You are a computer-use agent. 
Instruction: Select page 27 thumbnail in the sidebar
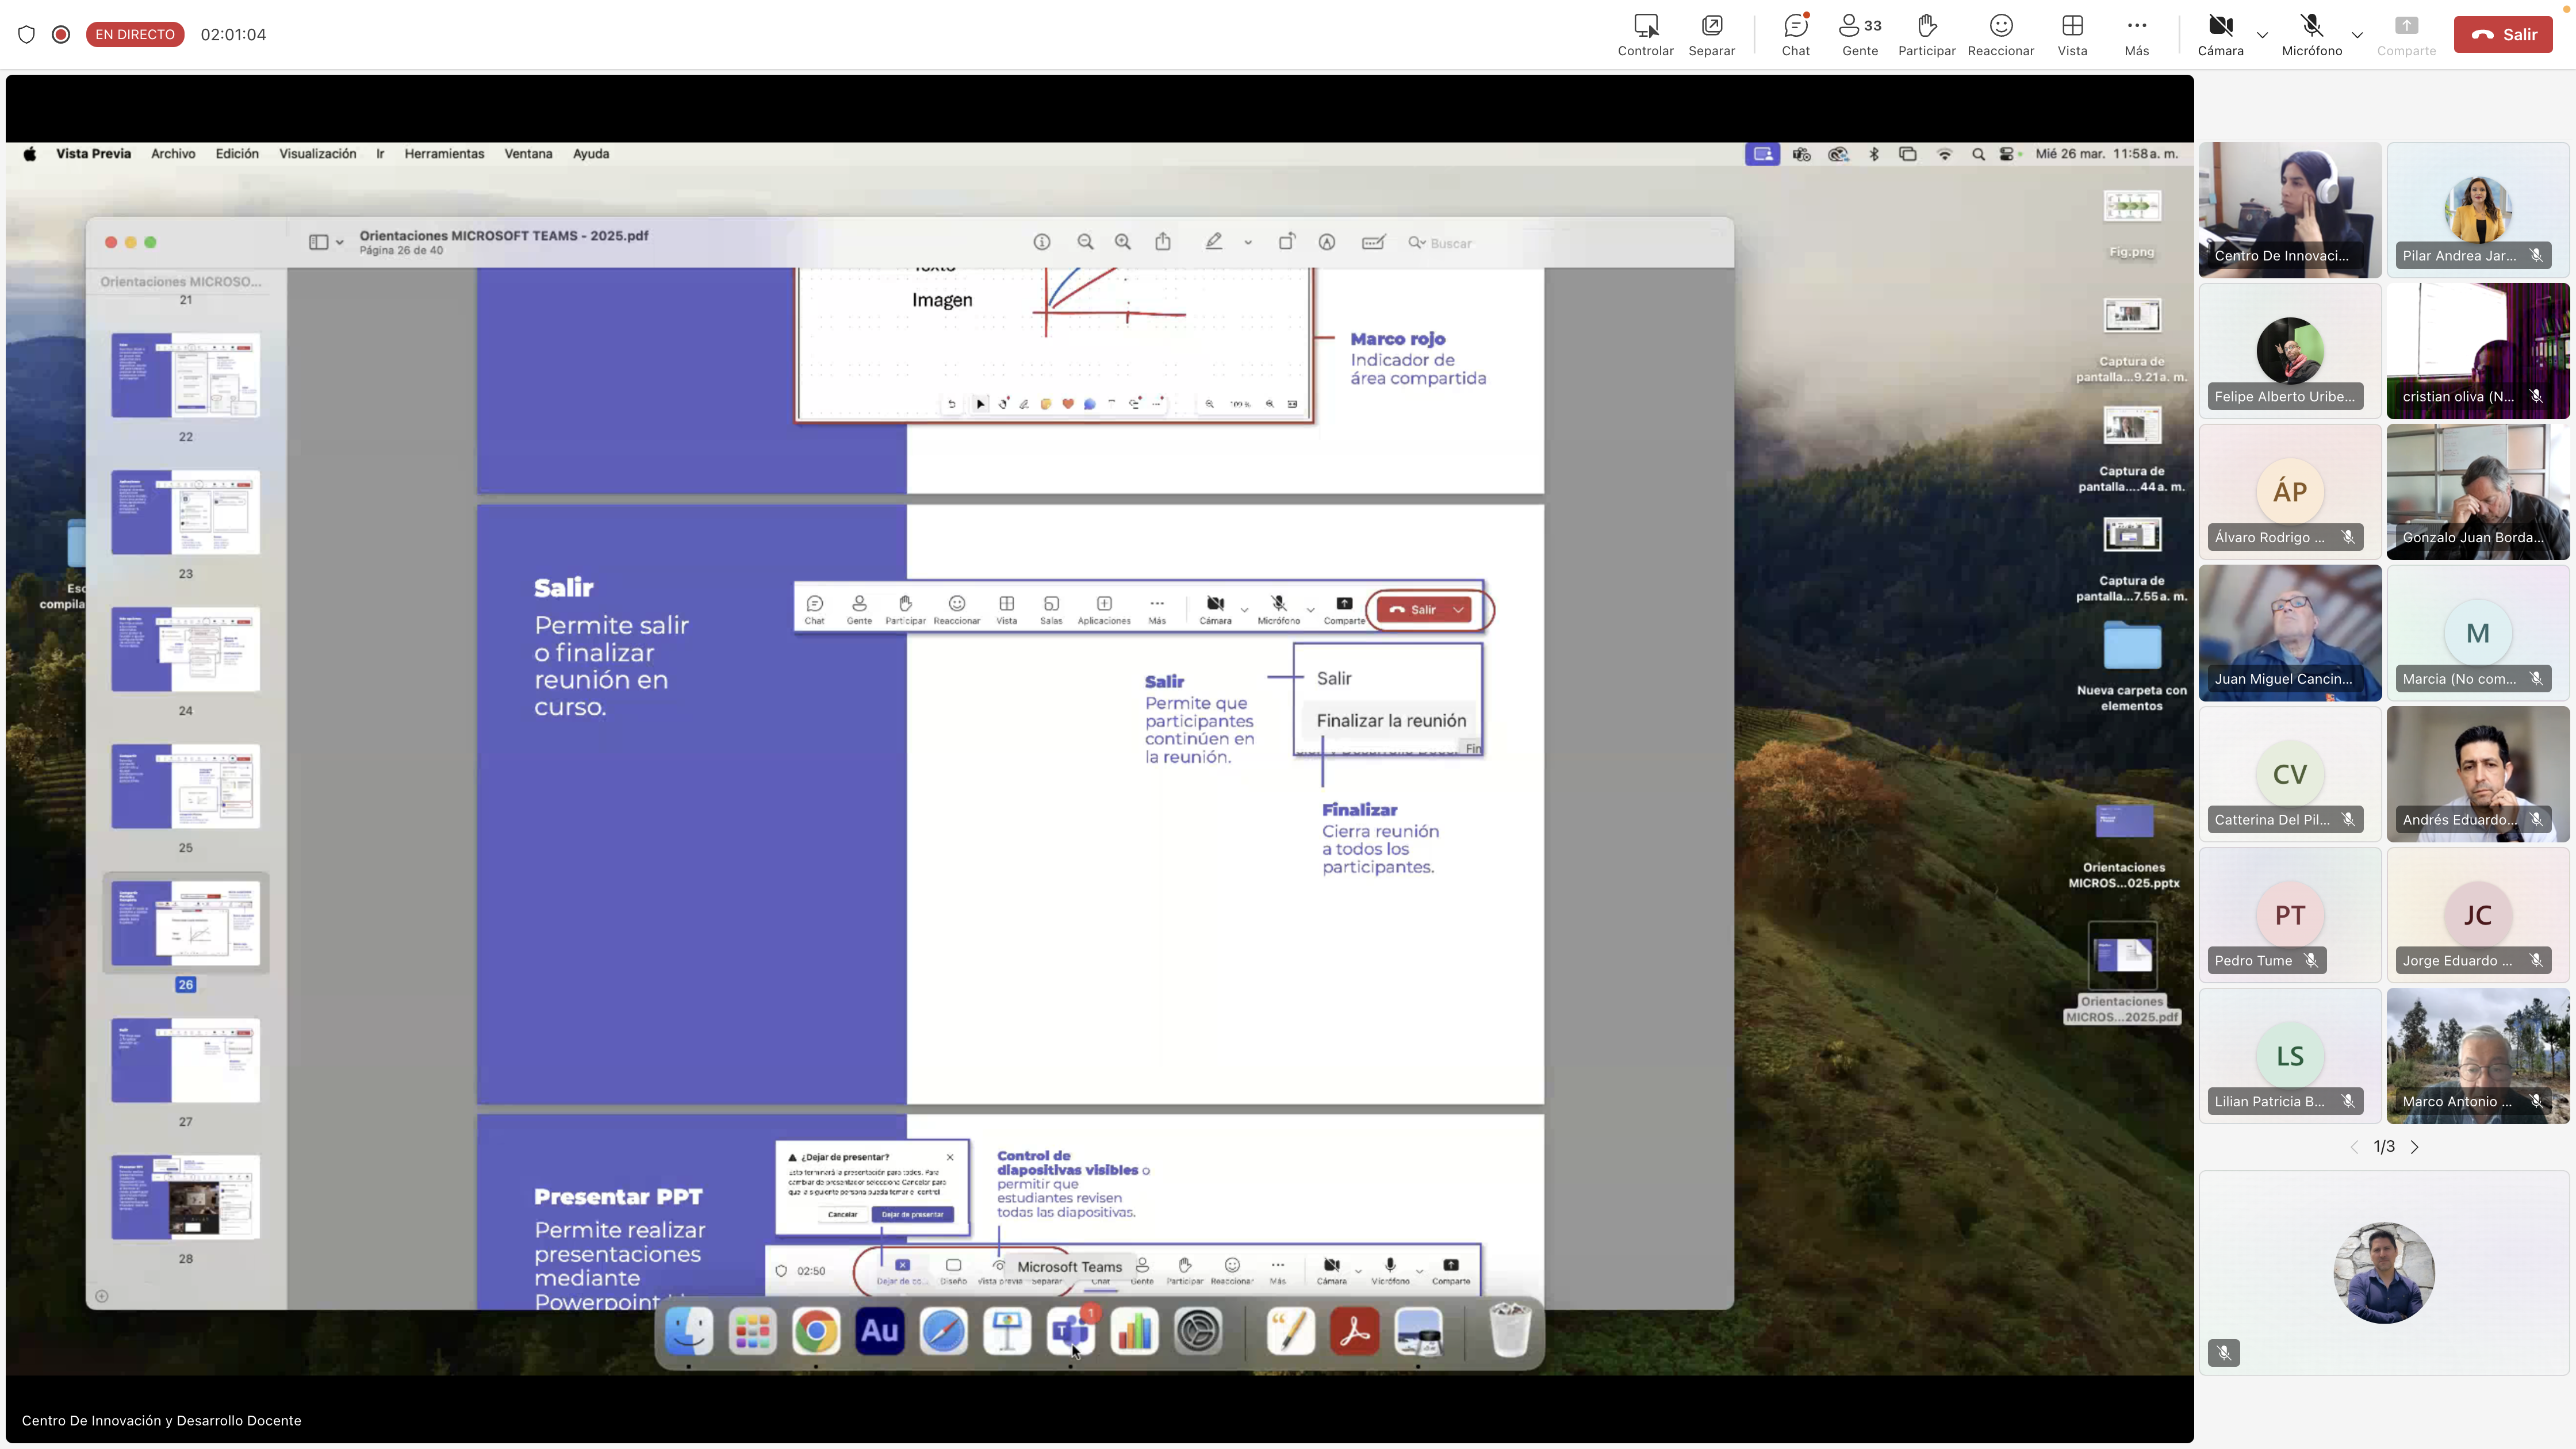[x=185, y=1060]
